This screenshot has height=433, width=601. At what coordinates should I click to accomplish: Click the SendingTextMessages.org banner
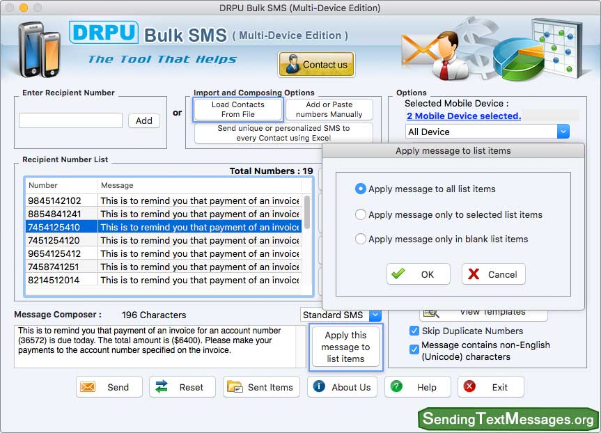508,418
